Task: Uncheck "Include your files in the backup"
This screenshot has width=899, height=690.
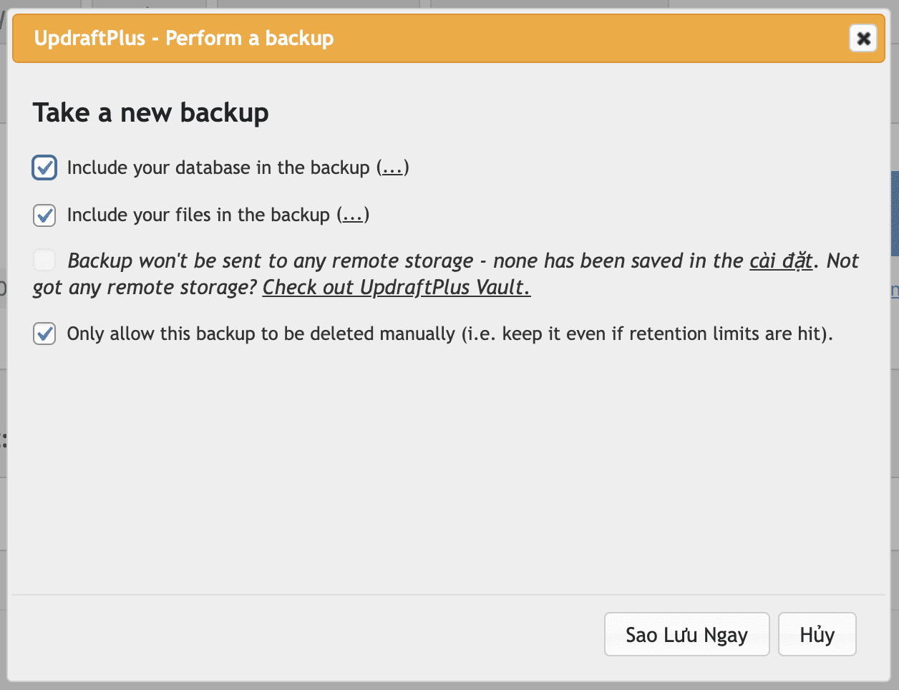Action: [44, 215]
